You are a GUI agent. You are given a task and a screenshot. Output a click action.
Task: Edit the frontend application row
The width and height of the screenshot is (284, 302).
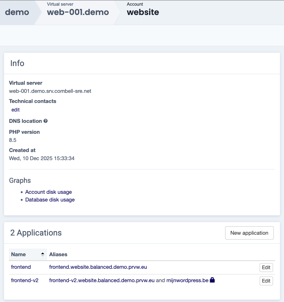(x=266, y=268)
